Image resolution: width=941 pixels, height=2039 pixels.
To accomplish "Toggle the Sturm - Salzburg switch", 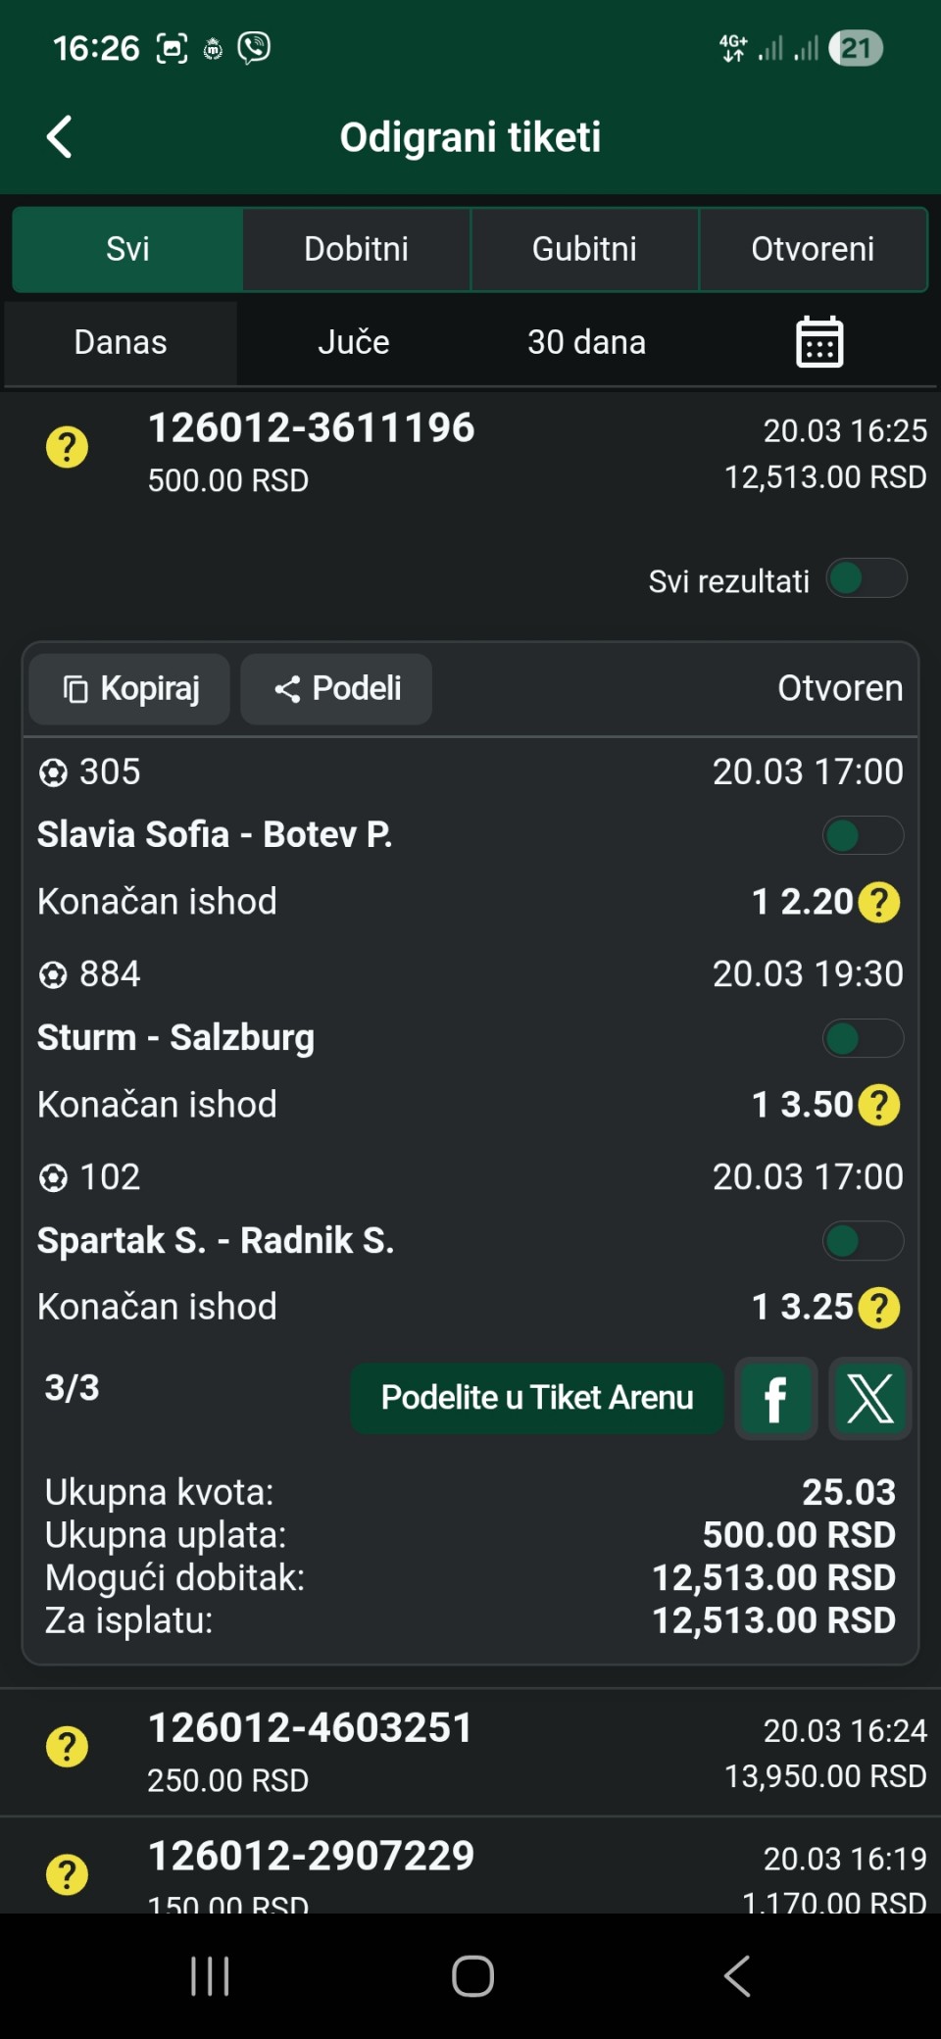I will coord(862,1039).
